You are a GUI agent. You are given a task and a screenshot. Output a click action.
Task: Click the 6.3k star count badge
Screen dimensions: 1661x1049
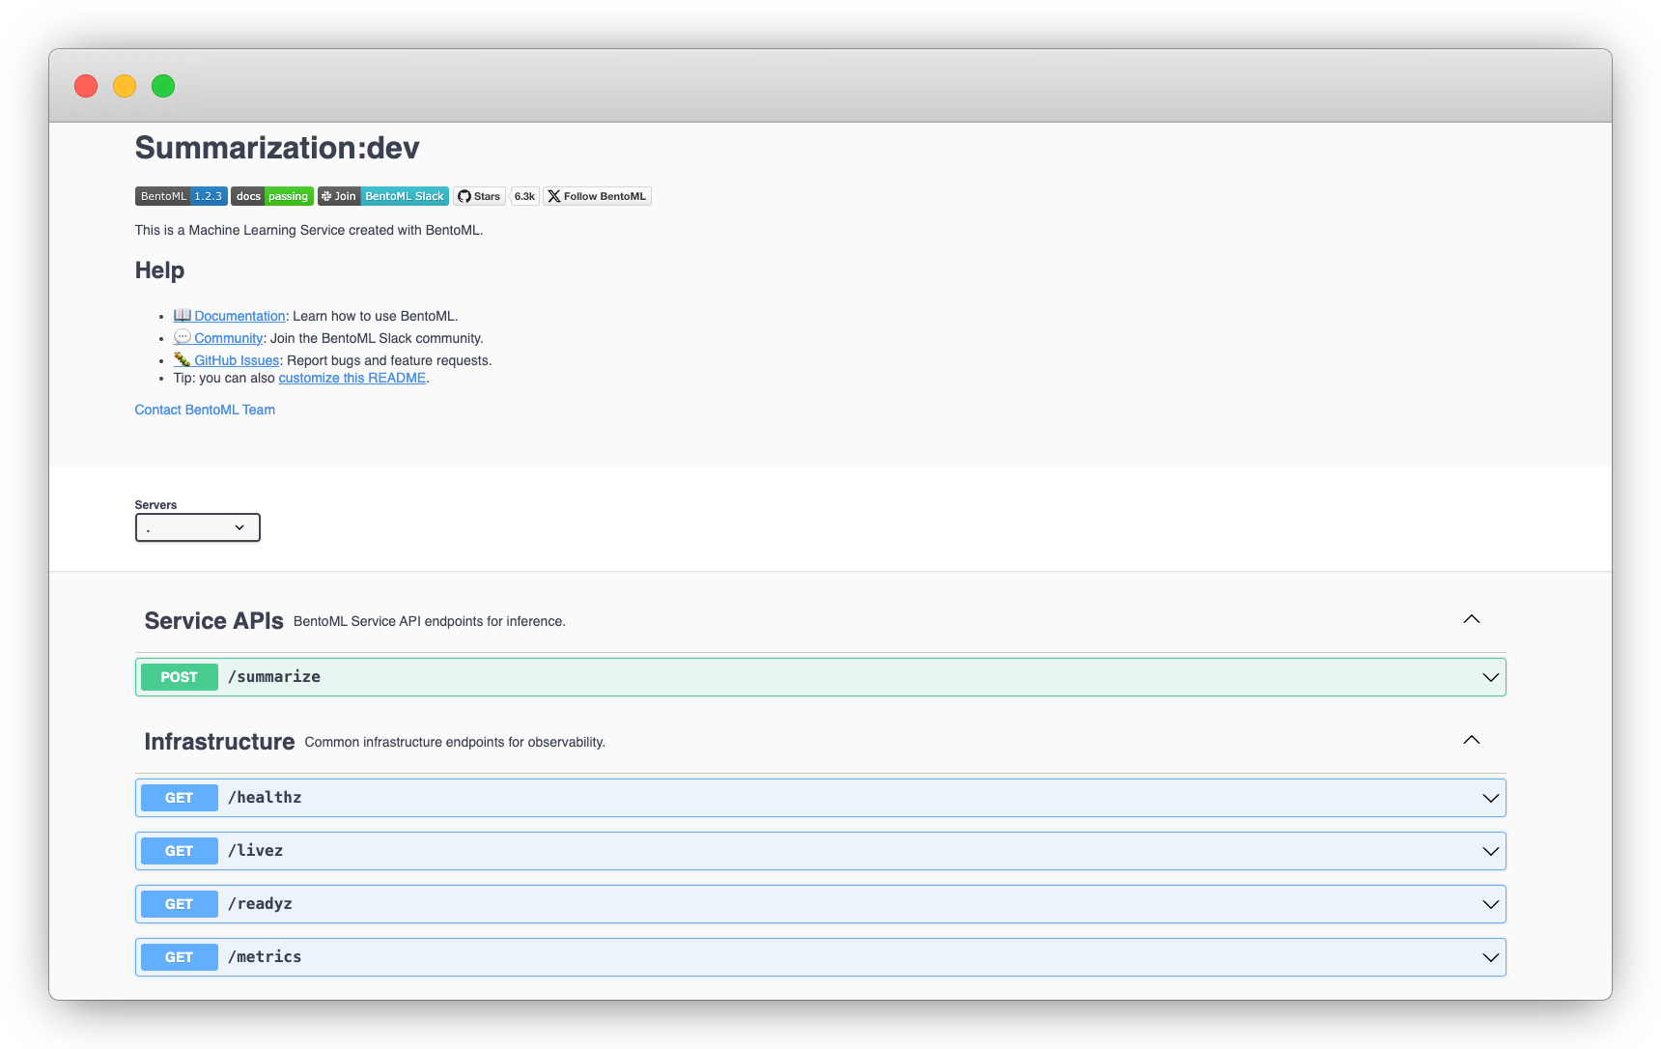524,196
